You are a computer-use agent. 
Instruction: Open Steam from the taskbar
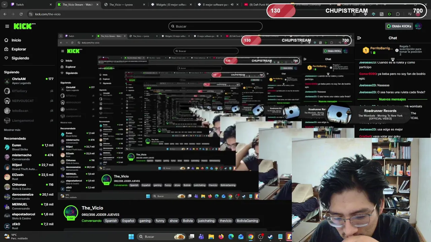pyautogui.click(x=270, y=237)
